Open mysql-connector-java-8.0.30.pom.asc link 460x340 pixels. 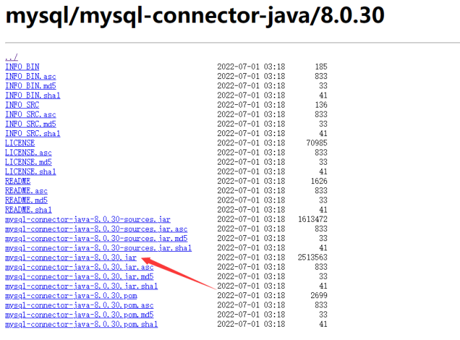(x=79, y=305)
